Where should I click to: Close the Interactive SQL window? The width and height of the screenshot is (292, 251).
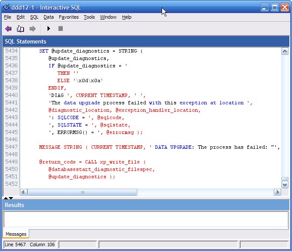(285, 7)
